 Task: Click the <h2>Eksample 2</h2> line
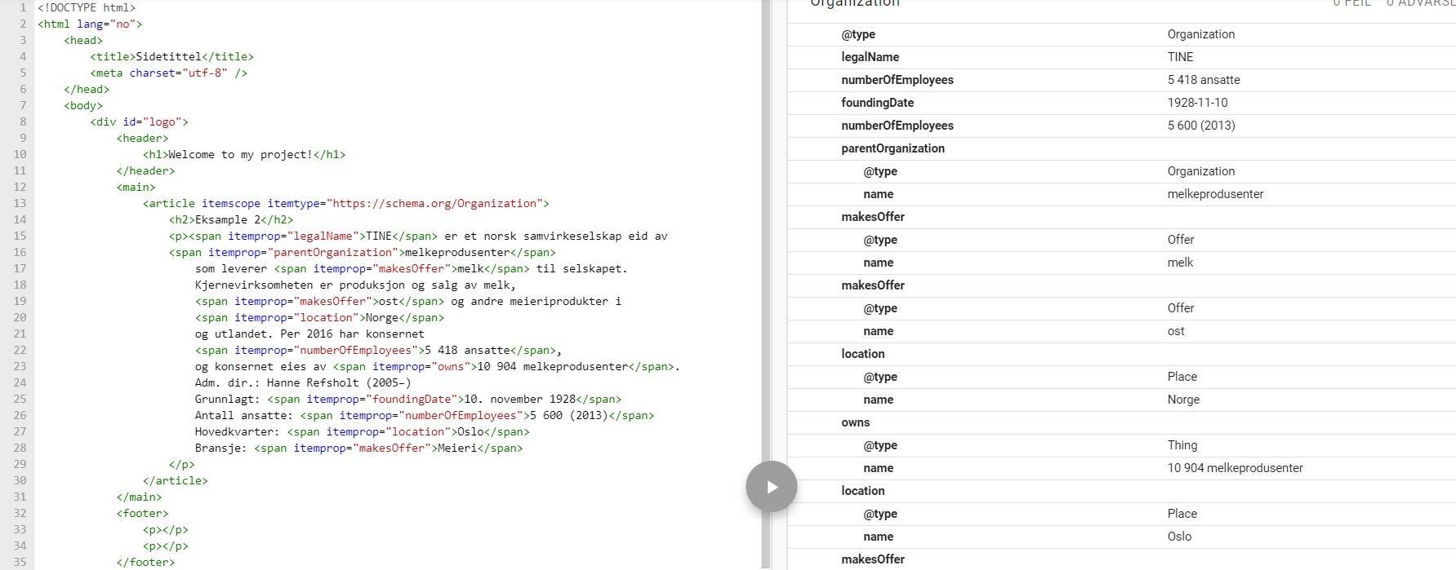click(x=231, y=219)
